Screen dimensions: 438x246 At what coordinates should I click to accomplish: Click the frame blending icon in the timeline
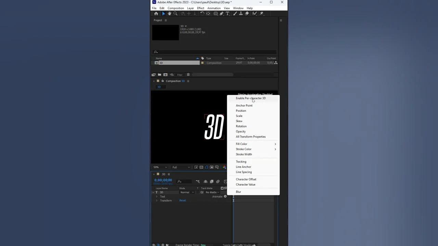211,181
